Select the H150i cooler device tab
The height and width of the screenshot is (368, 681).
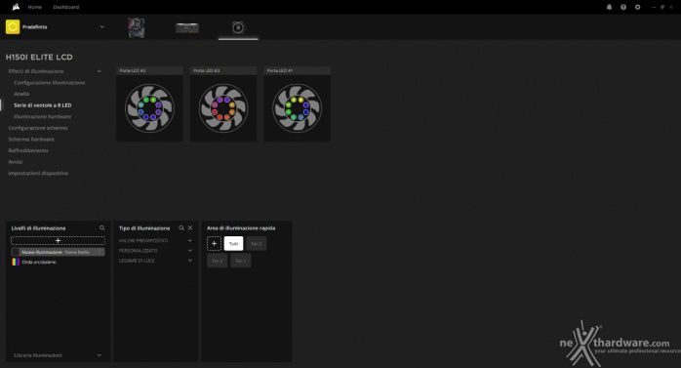coord(238,27)
